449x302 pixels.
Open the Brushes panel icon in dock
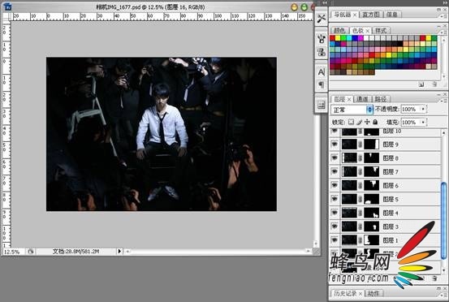coord(322,38)
